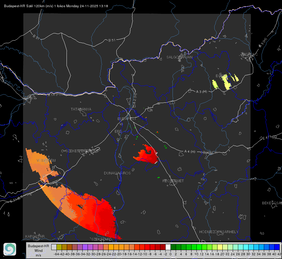
Task: Click the SZEKSZARD city label
Action: click(102, 239)
